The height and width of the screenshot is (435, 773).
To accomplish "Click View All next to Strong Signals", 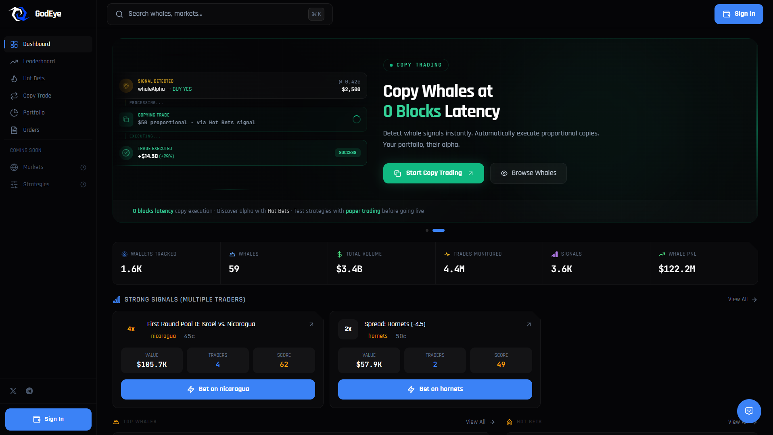I will tap(742, 299).
